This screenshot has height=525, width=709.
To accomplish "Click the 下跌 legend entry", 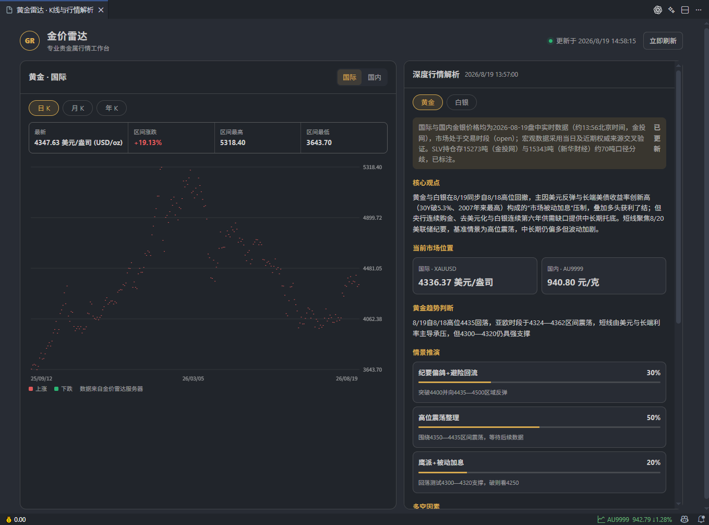I will coord(64,389).
